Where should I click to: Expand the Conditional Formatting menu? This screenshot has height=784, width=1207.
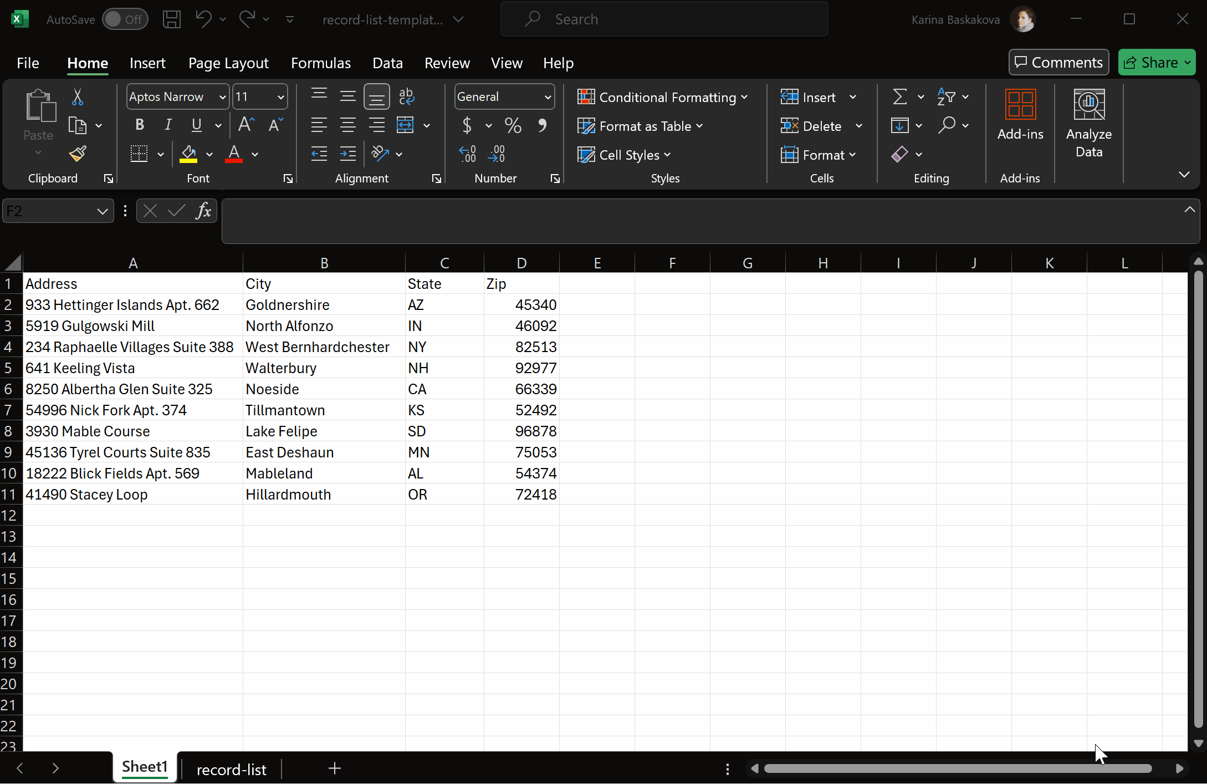tap(663, 98)
